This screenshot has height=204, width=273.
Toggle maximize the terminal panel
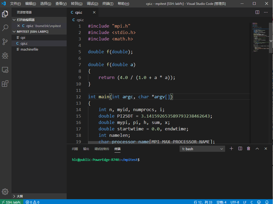point(257,148)
